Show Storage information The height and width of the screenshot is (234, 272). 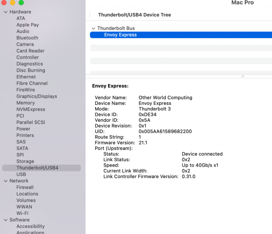pyautogui.click(x=25, y=161)
